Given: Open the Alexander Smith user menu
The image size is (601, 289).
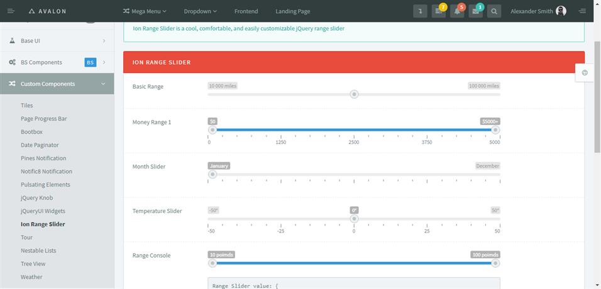Looking at the screenshot, I should 538,11.
